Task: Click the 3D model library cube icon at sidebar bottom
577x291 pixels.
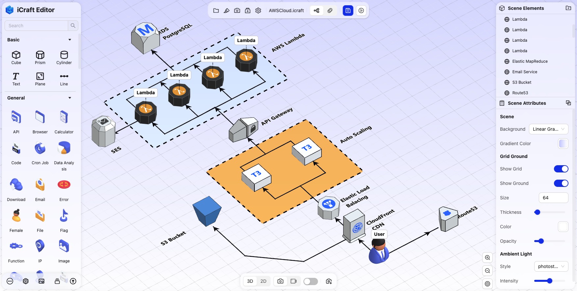Action: pos(26,281)
